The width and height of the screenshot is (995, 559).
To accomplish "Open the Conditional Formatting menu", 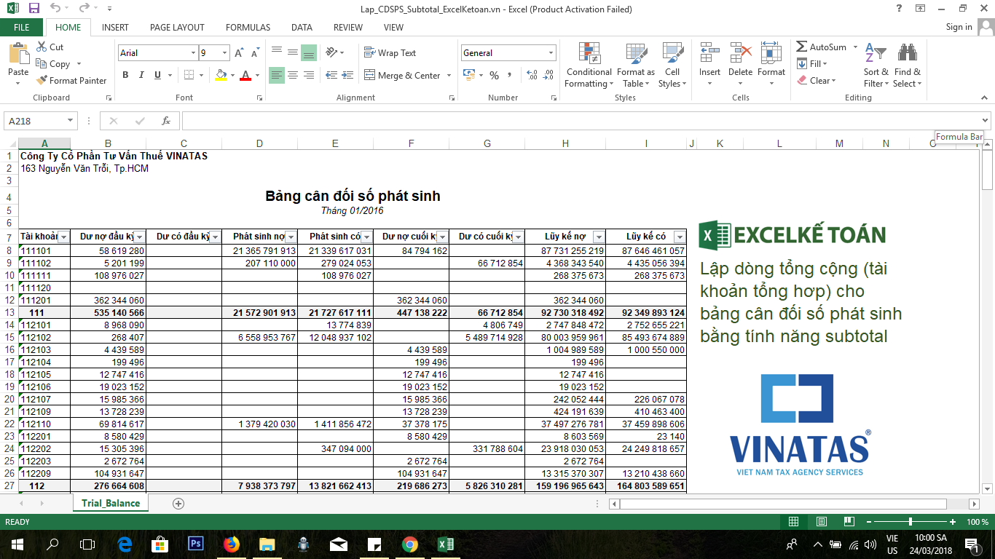I will pyautogui.click(x=589, y=66).
